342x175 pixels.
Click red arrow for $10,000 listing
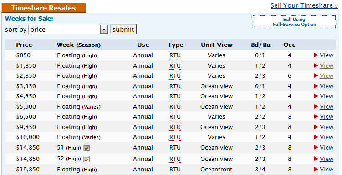coord(316,137)
